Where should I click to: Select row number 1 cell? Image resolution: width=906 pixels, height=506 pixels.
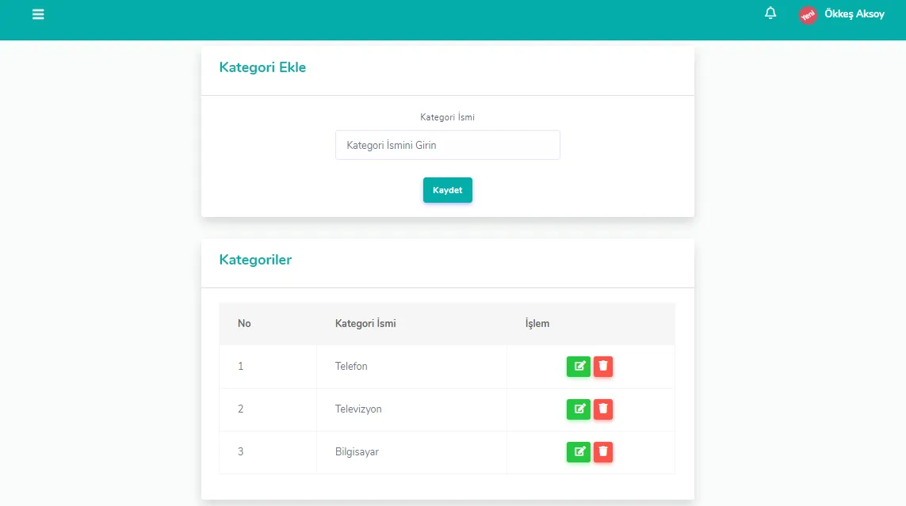[268, 367]
